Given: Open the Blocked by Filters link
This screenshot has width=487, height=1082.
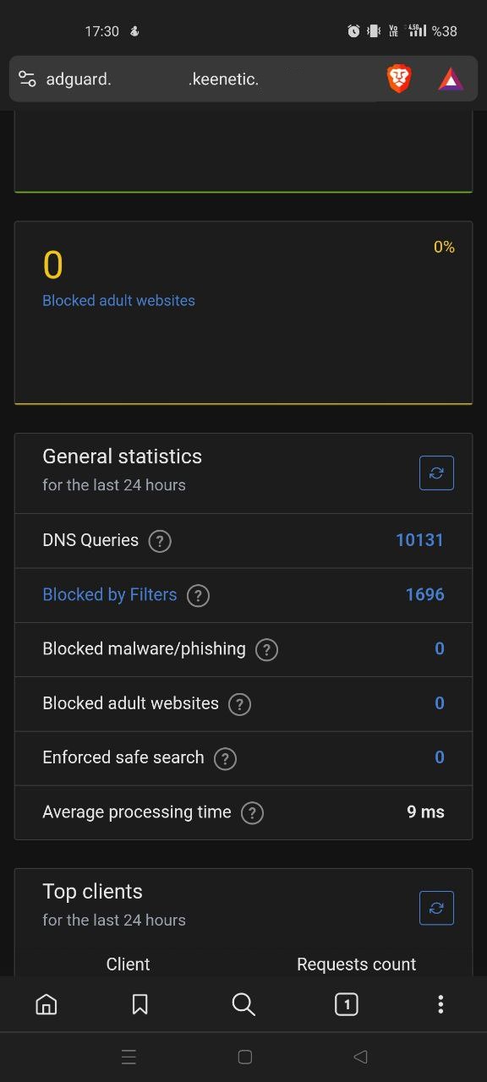Looking at the screenshot, I should pyautogui.click(x=110, y=595).
